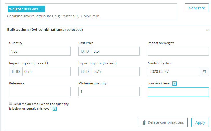Click the Delete combinations button
Viewport: 211px width, 131px height.
163,122
